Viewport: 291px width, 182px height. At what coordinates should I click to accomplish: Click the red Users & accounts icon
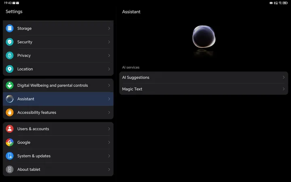coord(10,129)
